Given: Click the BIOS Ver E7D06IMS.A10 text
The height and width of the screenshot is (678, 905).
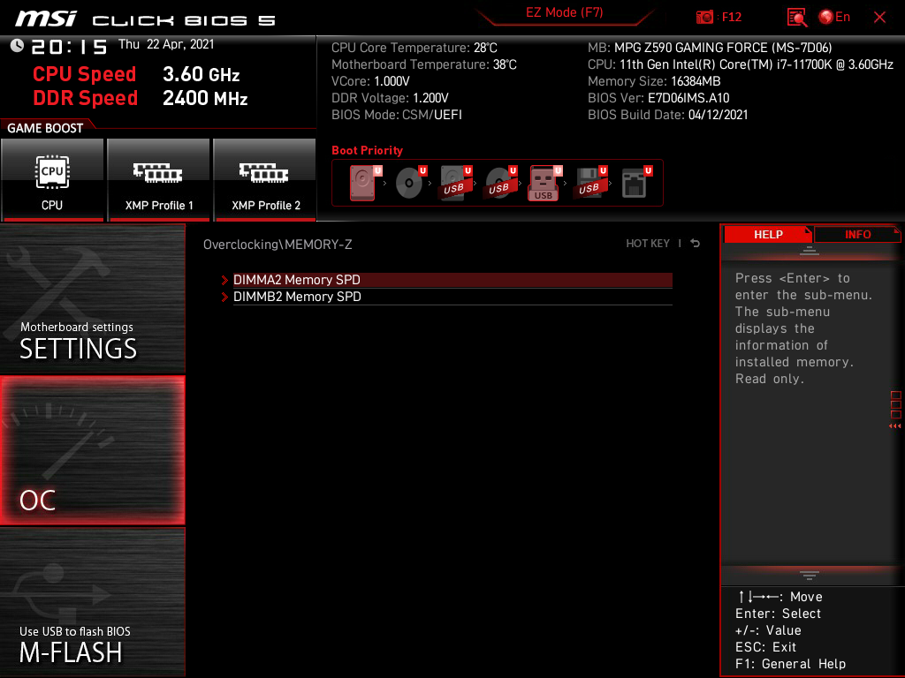Looking at the screenshot, I should [x=658, y=98].
